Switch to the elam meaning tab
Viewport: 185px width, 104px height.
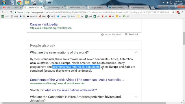click(x=139, y=8)
